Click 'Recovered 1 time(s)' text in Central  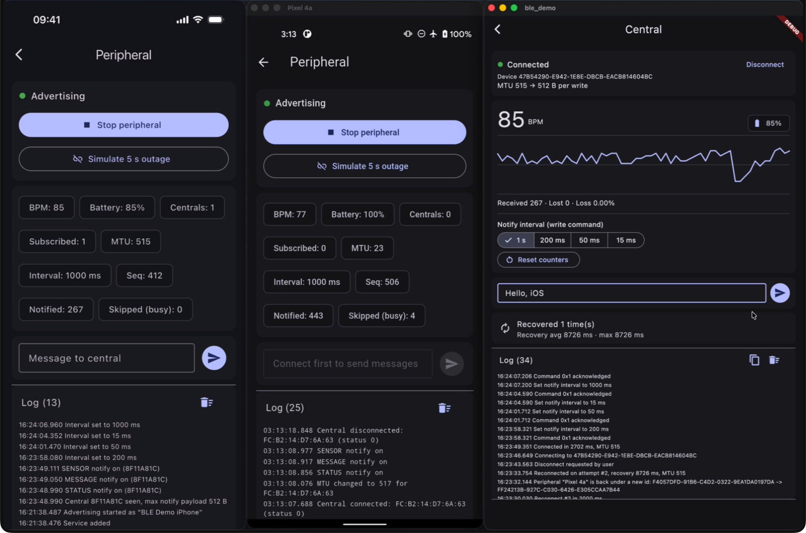click(555, 324)
